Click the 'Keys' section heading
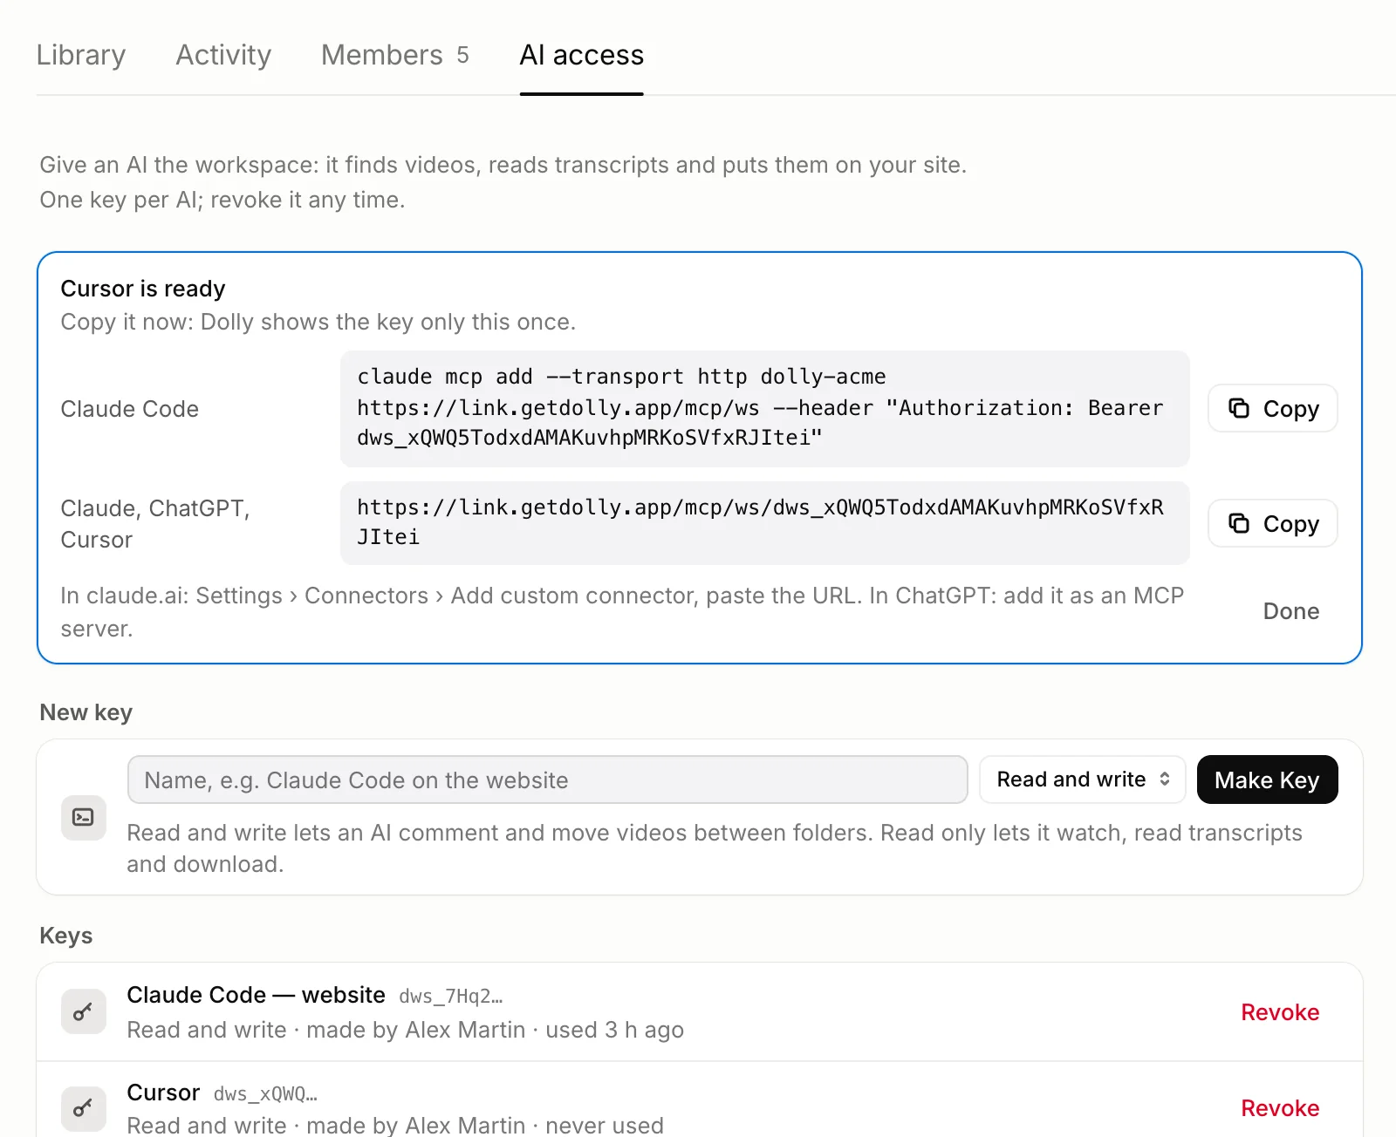 tap(66, 936)
